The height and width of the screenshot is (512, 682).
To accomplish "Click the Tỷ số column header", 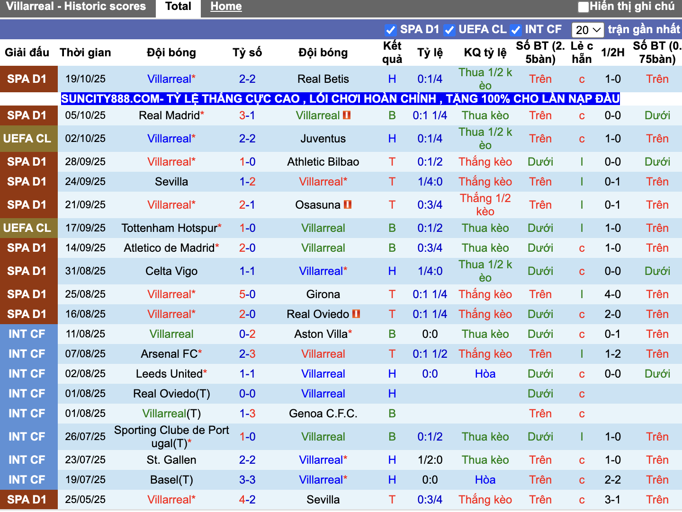I will coord(247,53).
